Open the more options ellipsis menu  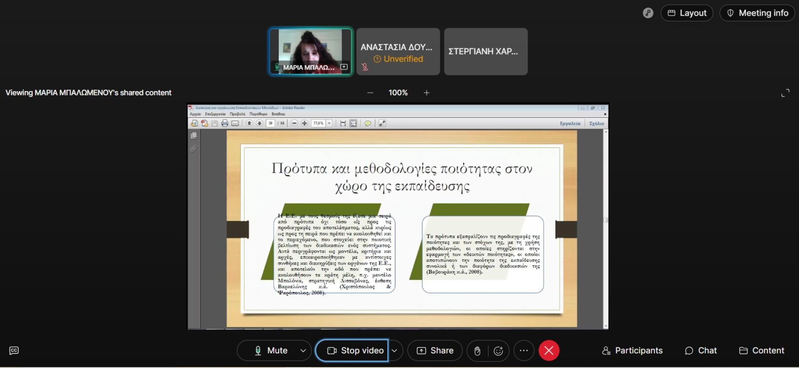click(524, 350)
